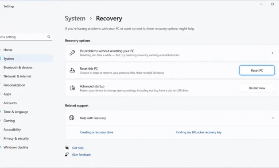Open the Fix problems without resetting row
The width and height of the screenshot is (279, 168).
tap(172, 53)
